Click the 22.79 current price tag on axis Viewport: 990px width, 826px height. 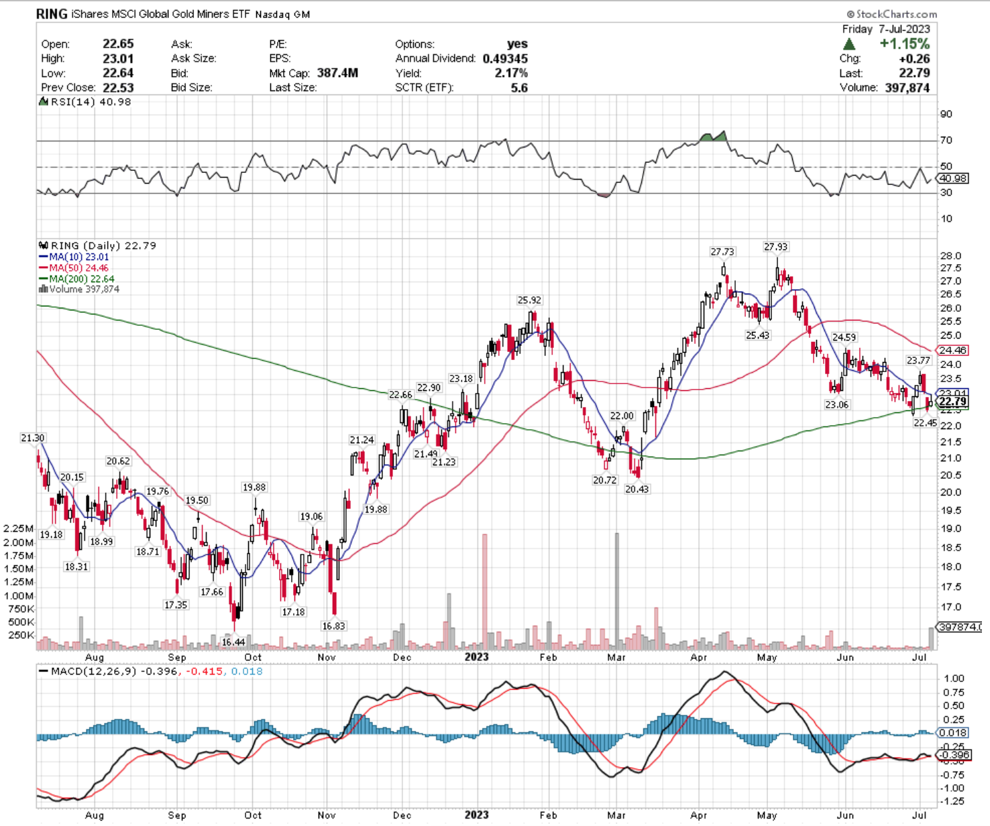952,402
